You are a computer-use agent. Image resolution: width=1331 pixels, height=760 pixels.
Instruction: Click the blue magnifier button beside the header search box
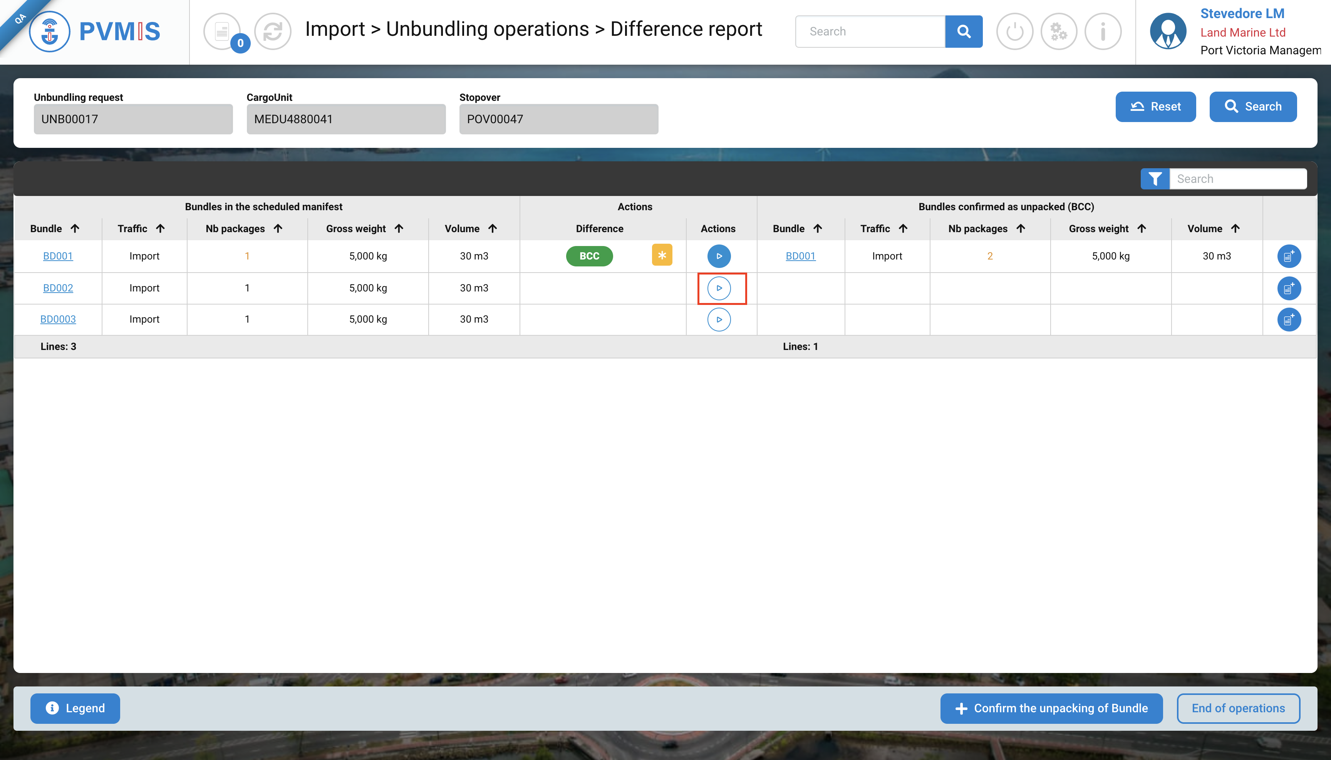pyautogui.click(x=963, y=31)
